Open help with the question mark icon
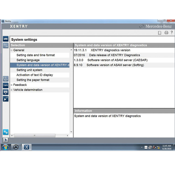This screenshot has width=175, height=175. tap(172, 32)
